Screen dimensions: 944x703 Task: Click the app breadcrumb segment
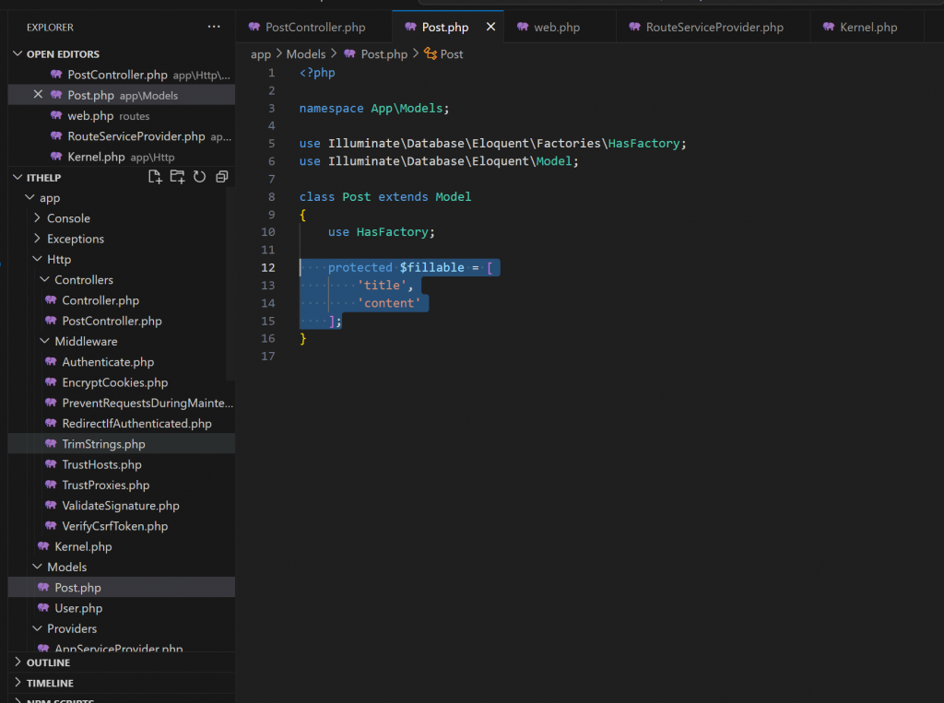[x=261, y=54]
